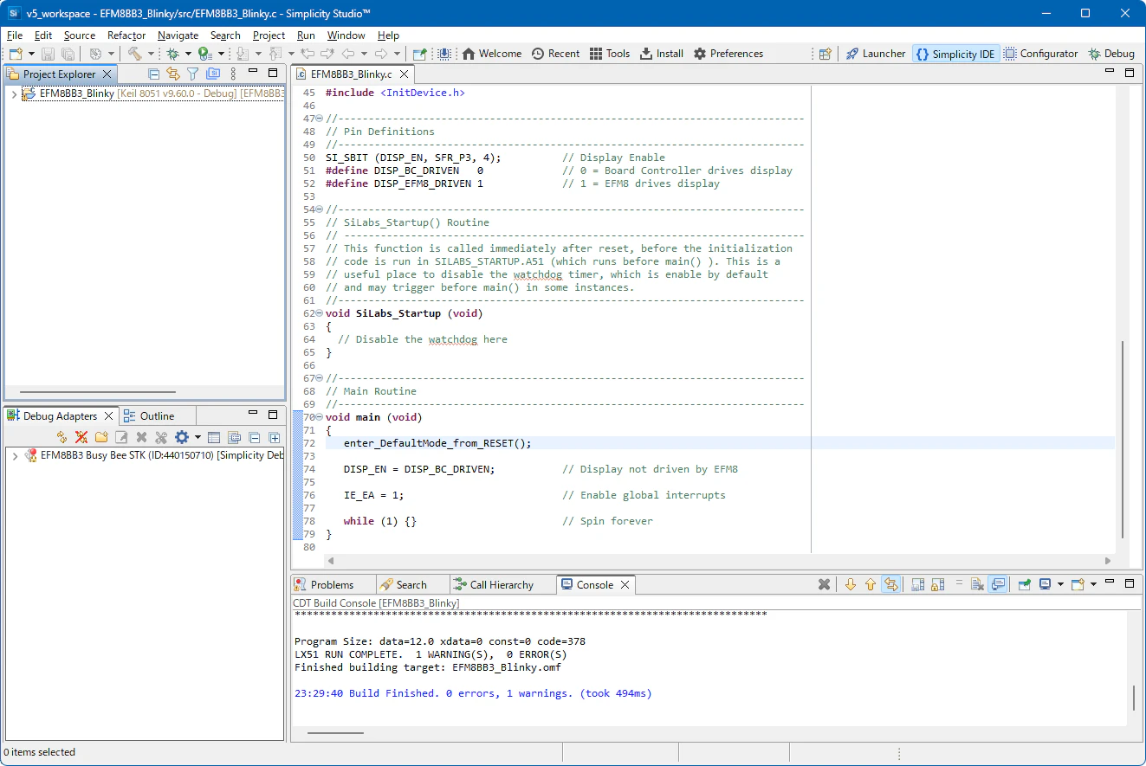Screen dimensions: 1146x766
Task: Select the Simplicity IDE perspective
Action: click(955, 54)
